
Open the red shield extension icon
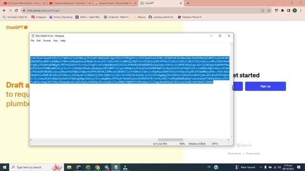[276, 10]
